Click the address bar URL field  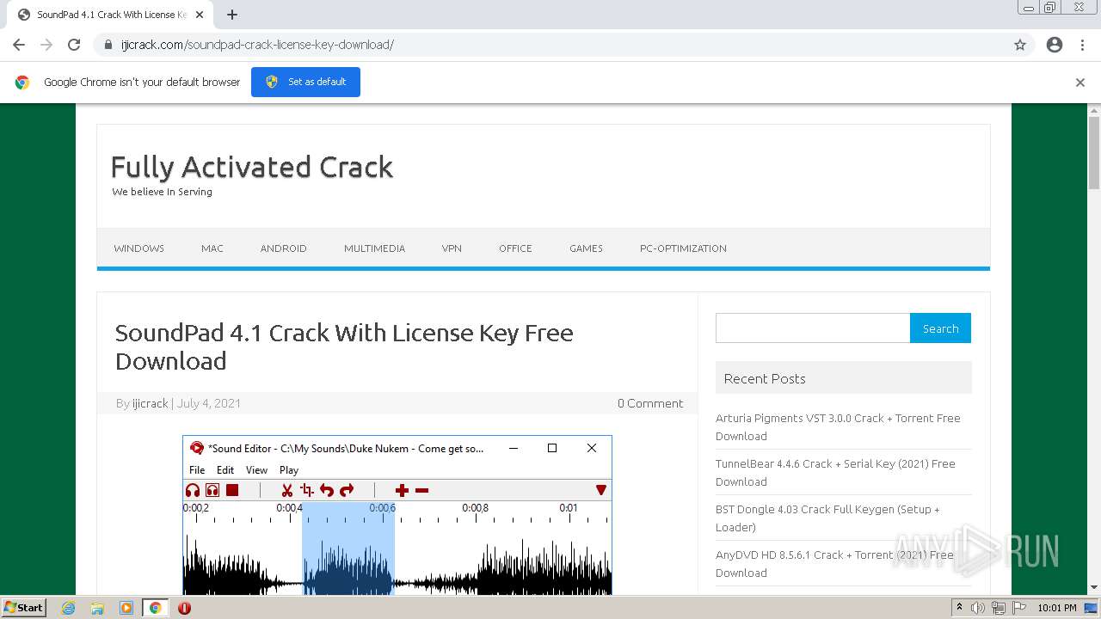[550, 45]
